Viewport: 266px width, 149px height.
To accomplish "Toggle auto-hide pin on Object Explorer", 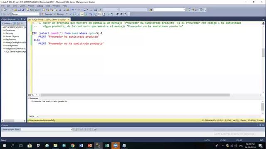I will (22, 19).
